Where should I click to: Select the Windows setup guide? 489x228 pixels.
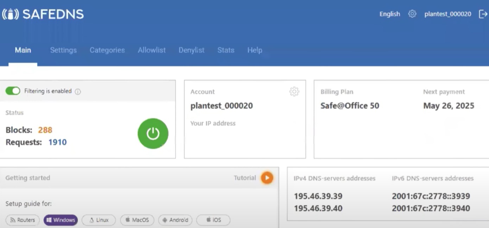pyautogui.click(x=61, y=220)
